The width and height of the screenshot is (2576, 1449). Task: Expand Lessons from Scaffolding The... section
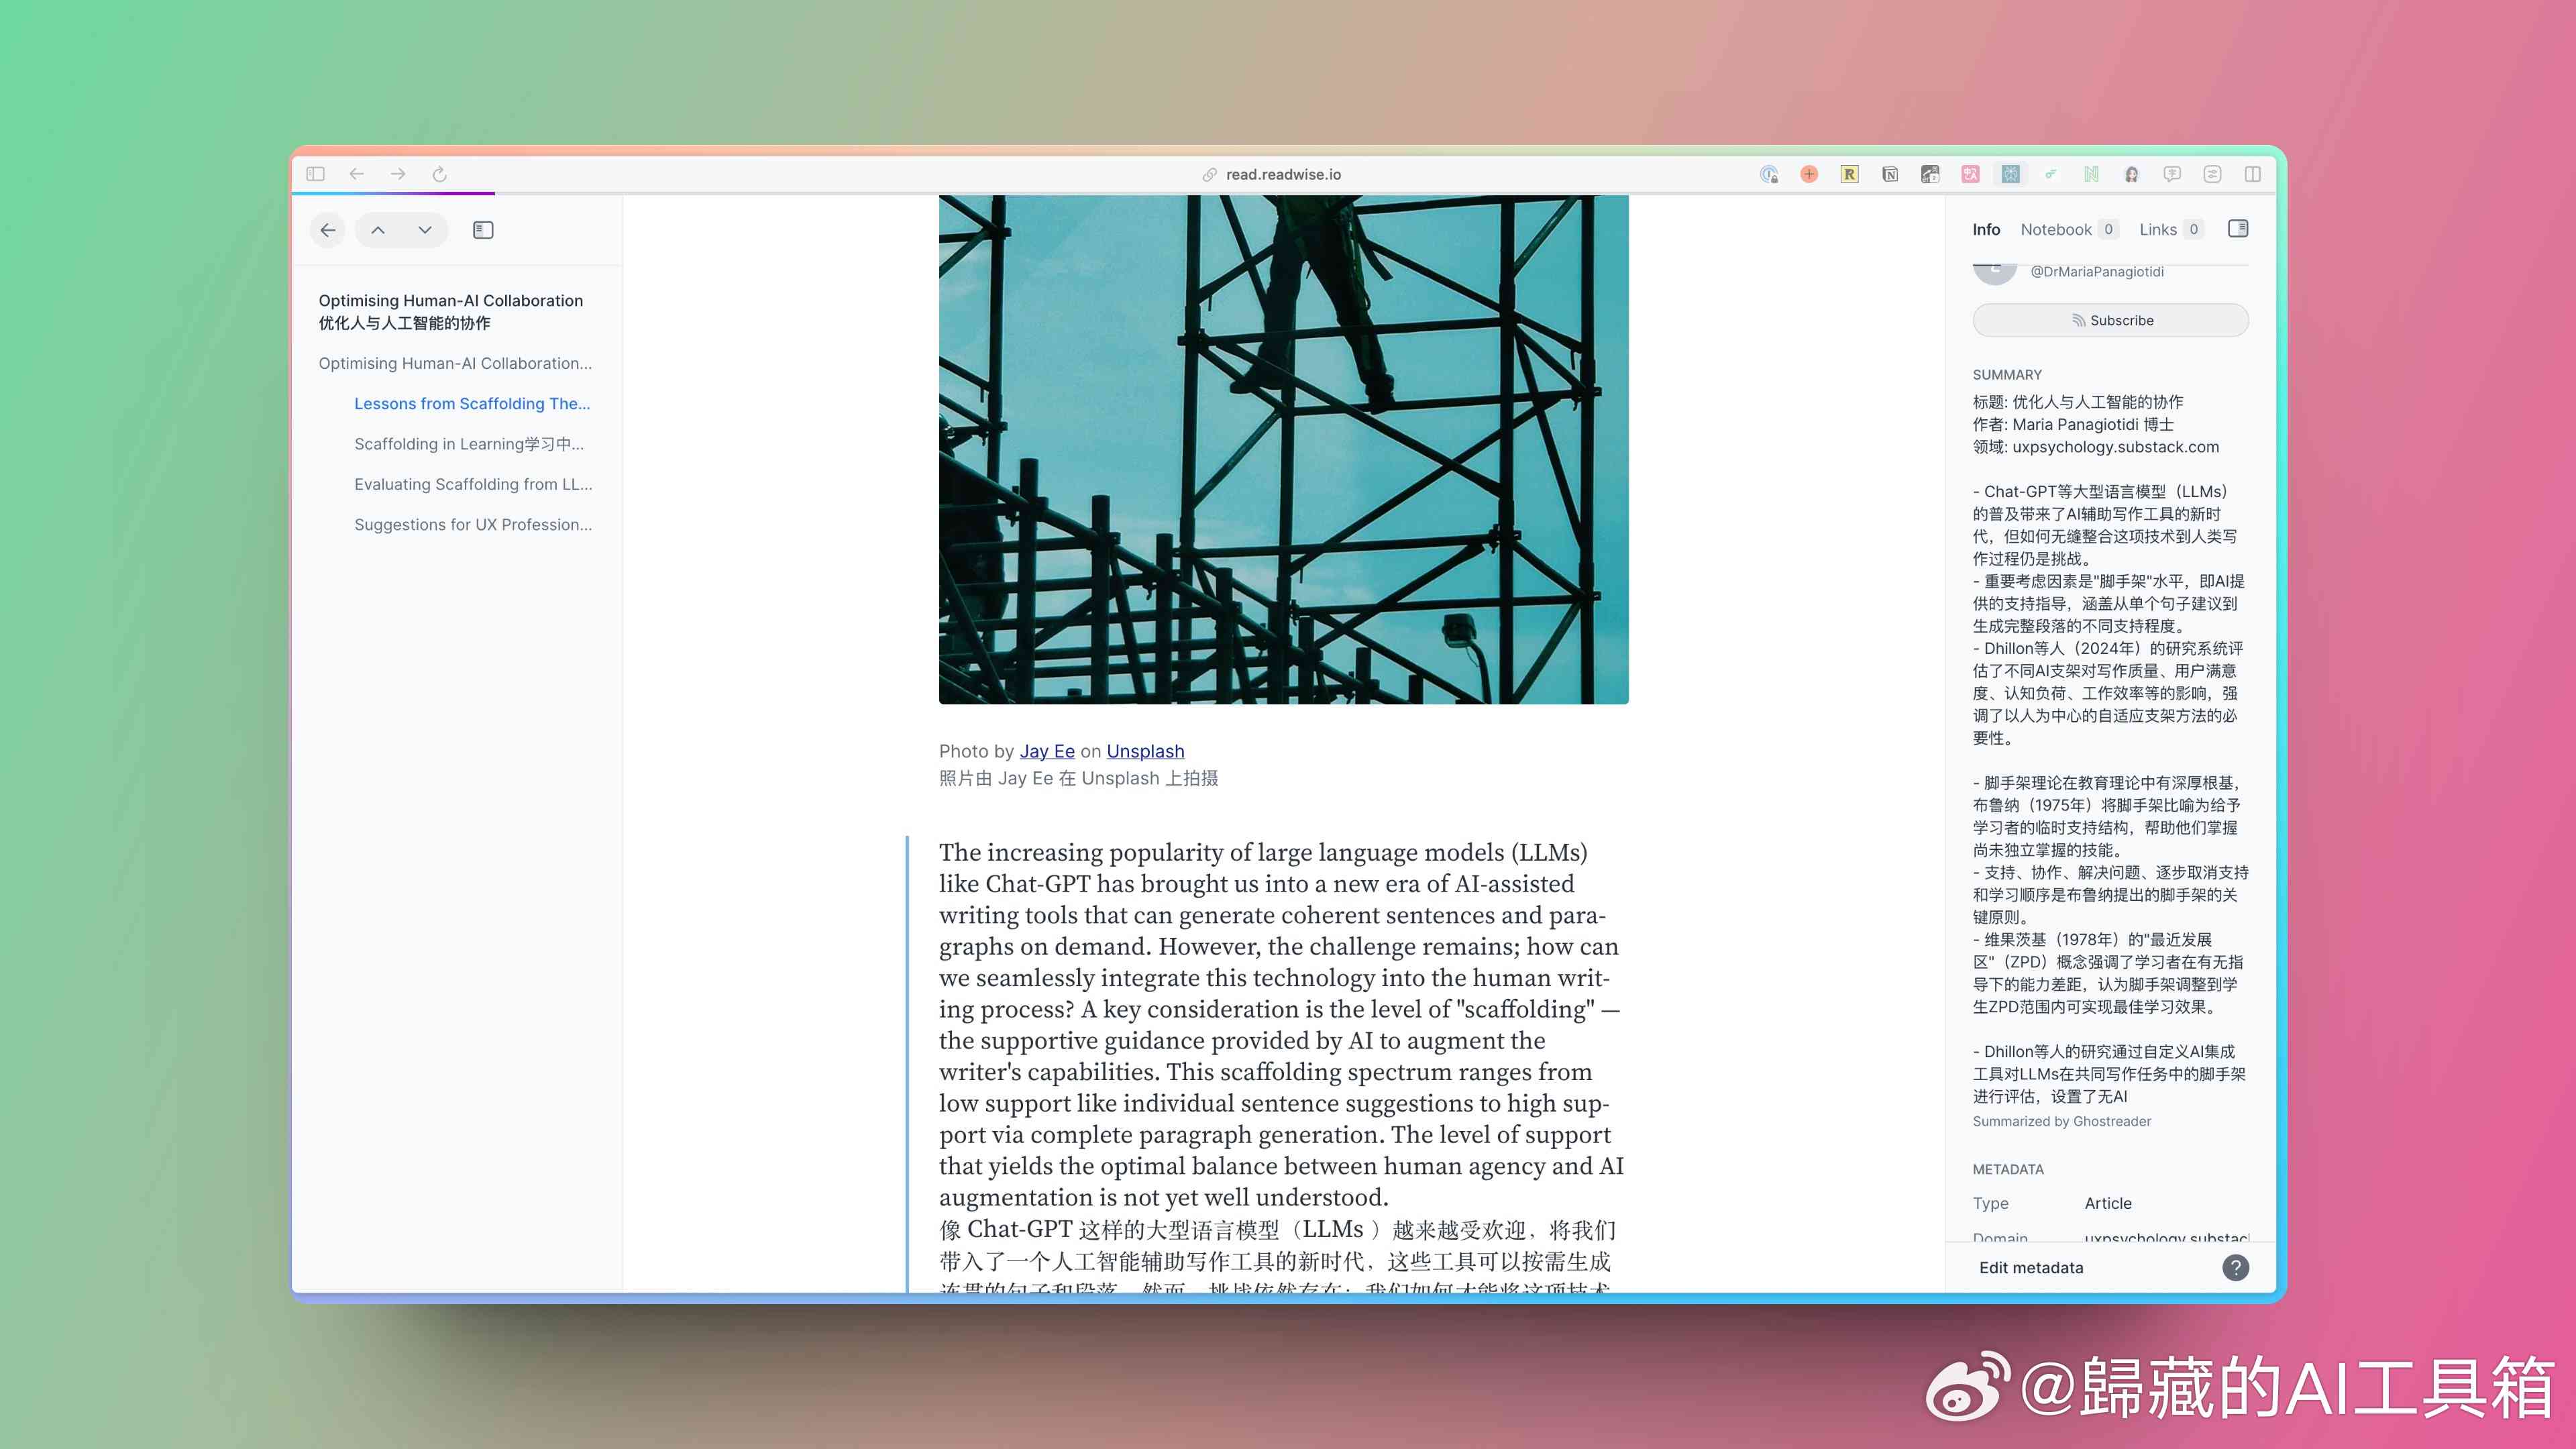(472, 403)
